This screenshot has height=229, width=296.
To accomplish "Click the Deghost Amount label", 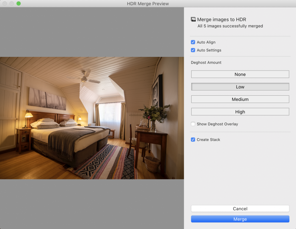I will click(206, 63).
